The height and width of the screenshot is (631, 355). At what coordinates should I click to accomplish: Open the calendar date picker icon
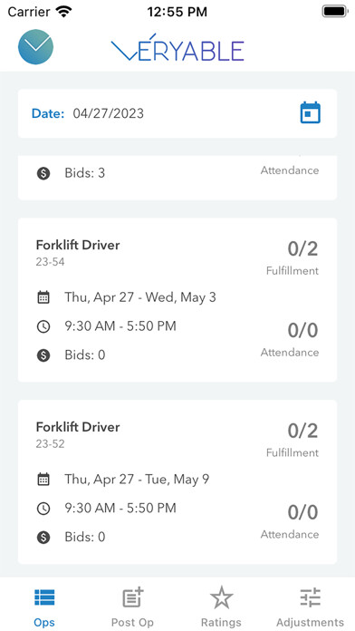[x=310, y=112]
